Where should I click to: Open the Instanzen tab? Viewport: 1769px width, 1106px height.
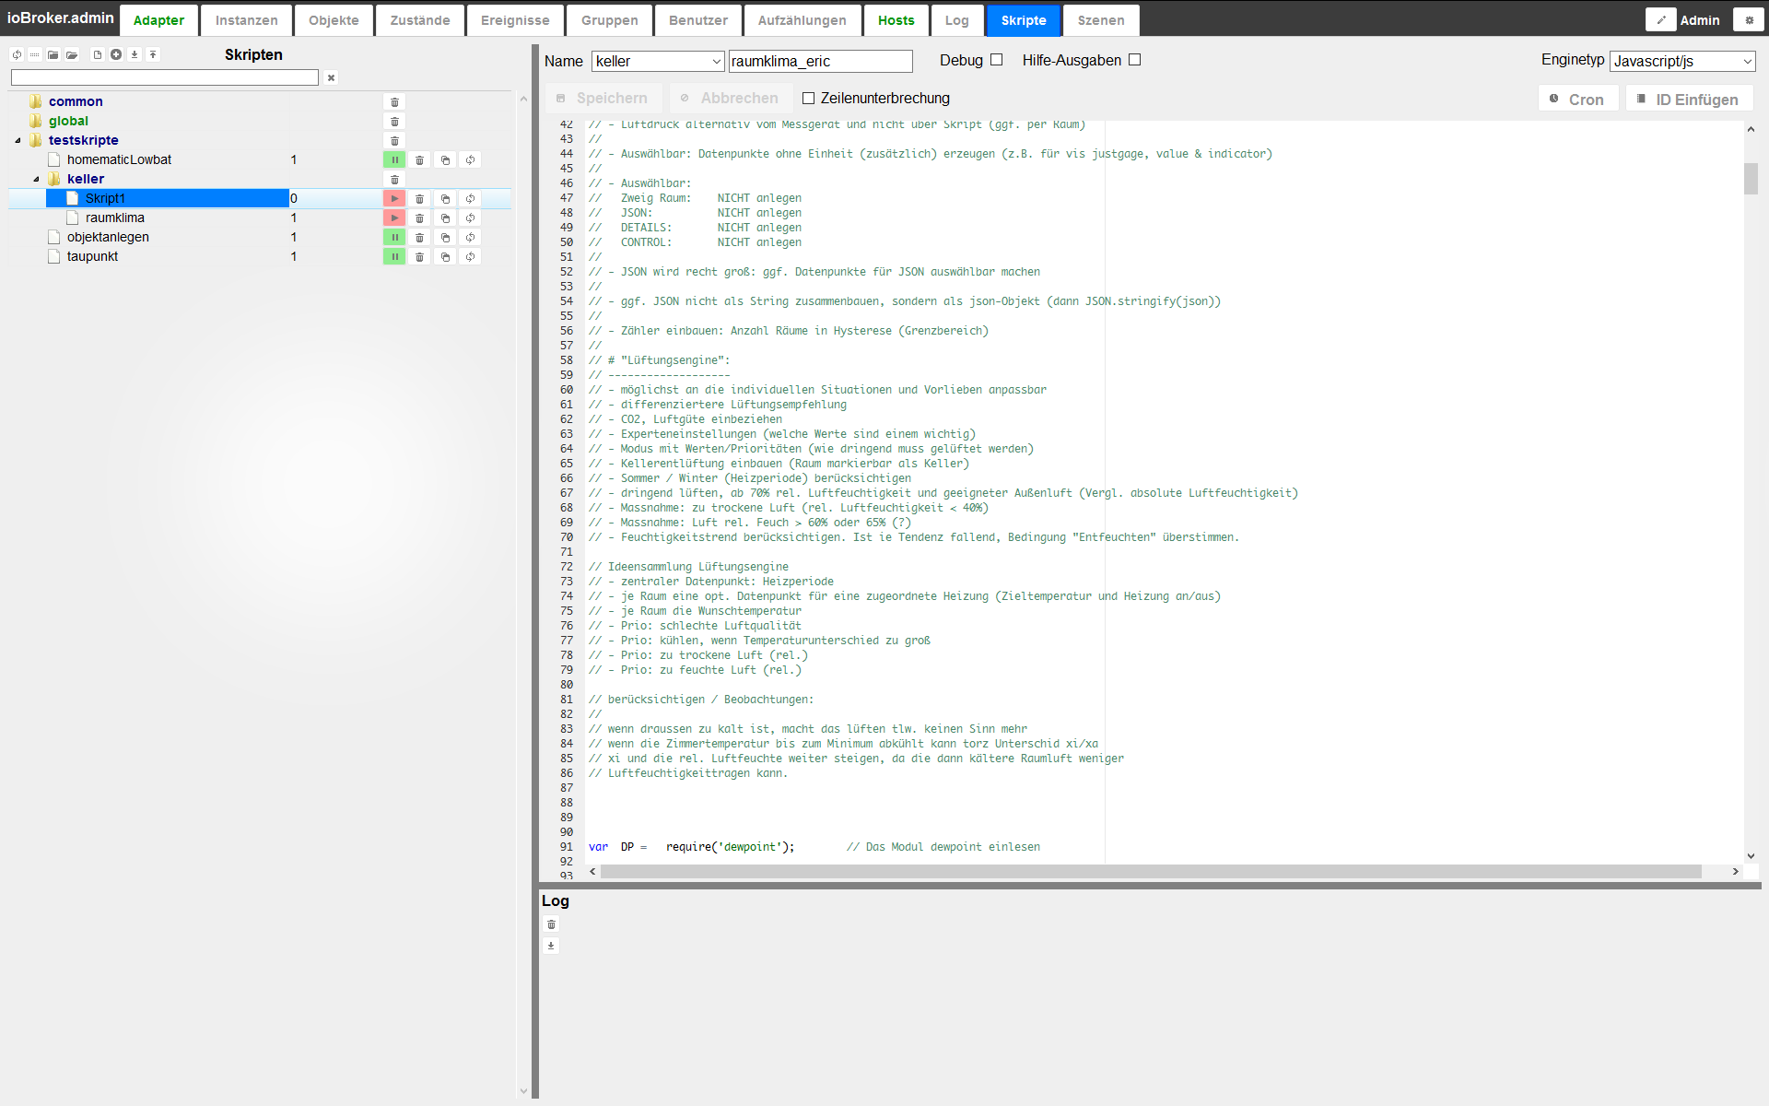[x=246, y=20]
